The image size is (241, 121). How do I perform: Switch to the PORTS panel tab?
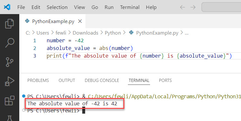(165, 80)
